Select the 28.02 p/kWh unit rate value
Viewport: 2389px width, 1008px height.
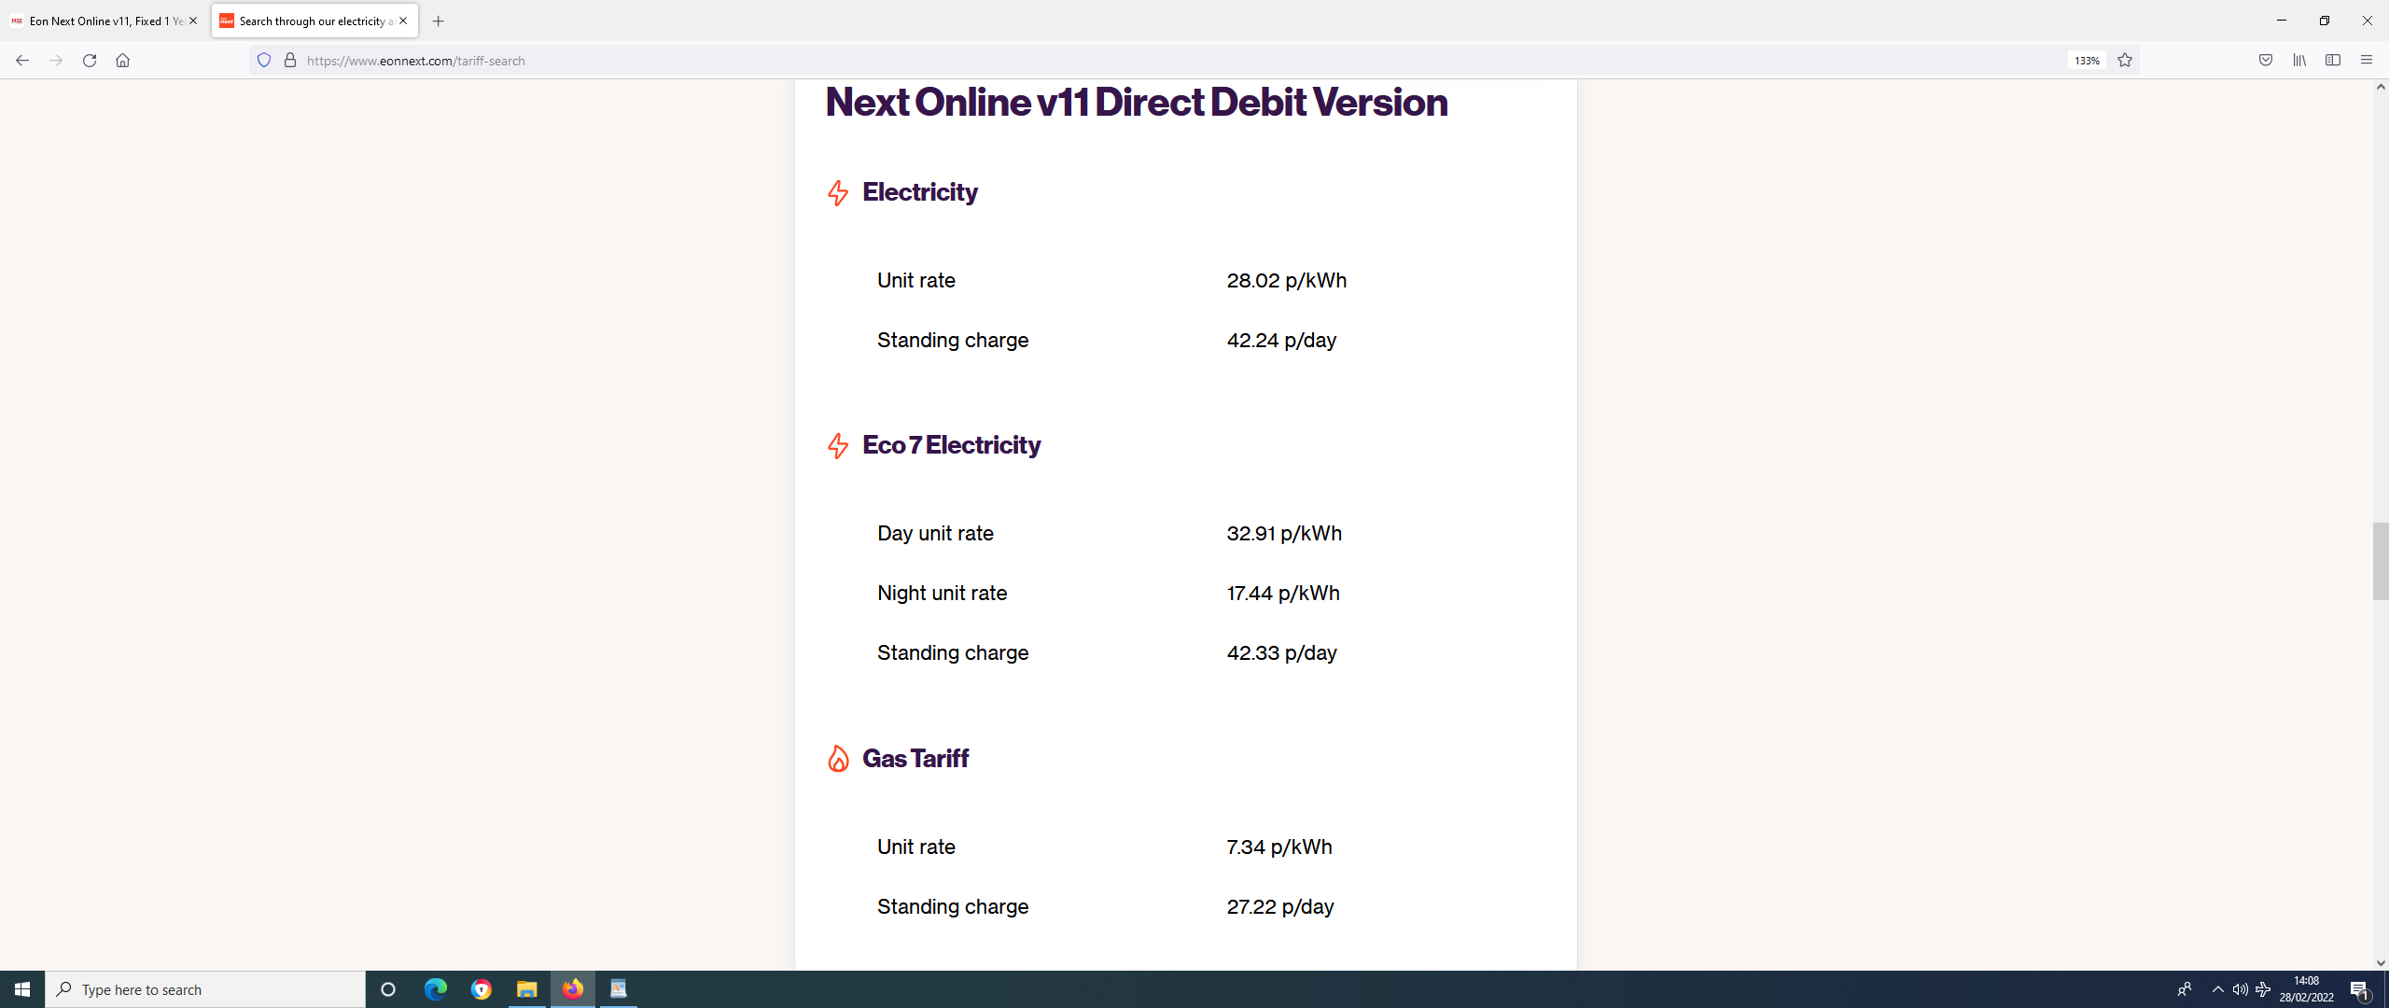[1287, 281]
